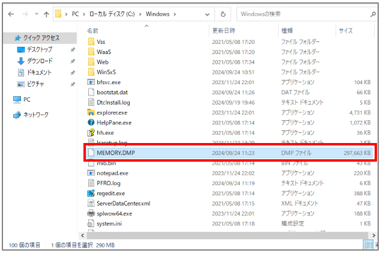Select the WinSxS folder icon
This screenshot has width=380, height=253.
(x=91, y=72)
